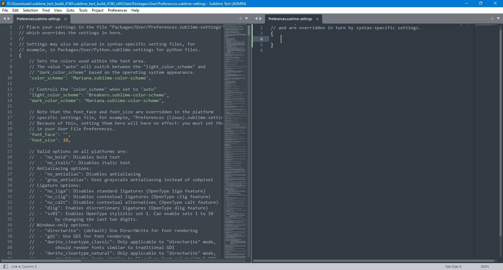Click right pane minimap preview
Image resolution: width=503 pixels, height=270 pixels.
(486, 25)
